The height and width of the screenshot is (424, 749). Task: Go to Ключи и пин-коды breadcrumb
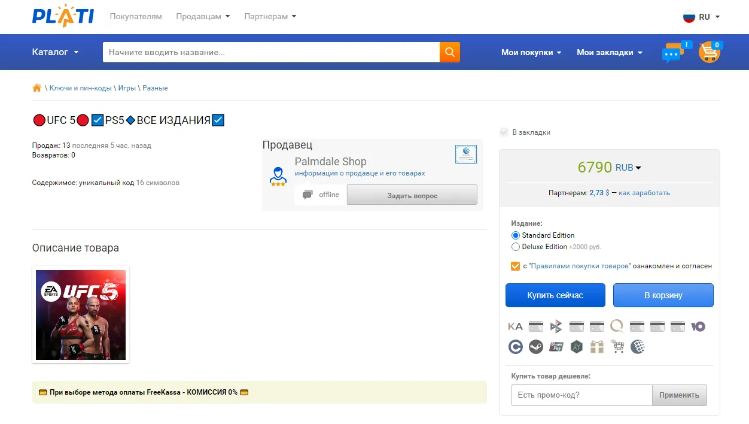point(81,88)
